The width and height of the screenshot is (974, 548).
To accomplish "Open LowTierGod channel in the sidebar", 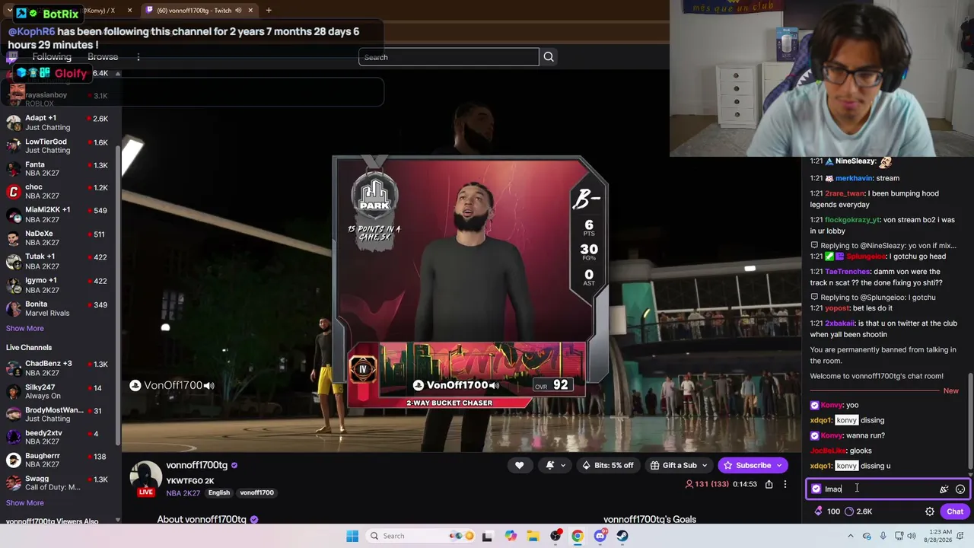I will click(x=60, y=146).
